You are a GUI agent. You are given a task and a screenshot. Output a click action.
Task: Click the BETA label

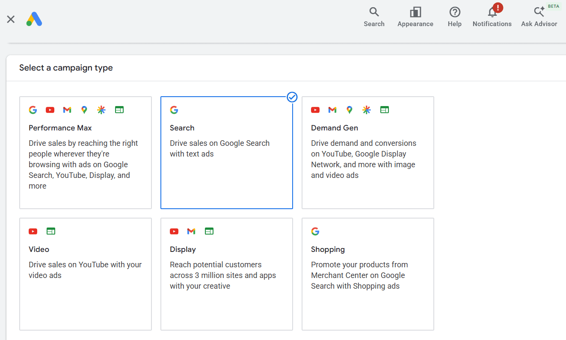pos(554,6)
